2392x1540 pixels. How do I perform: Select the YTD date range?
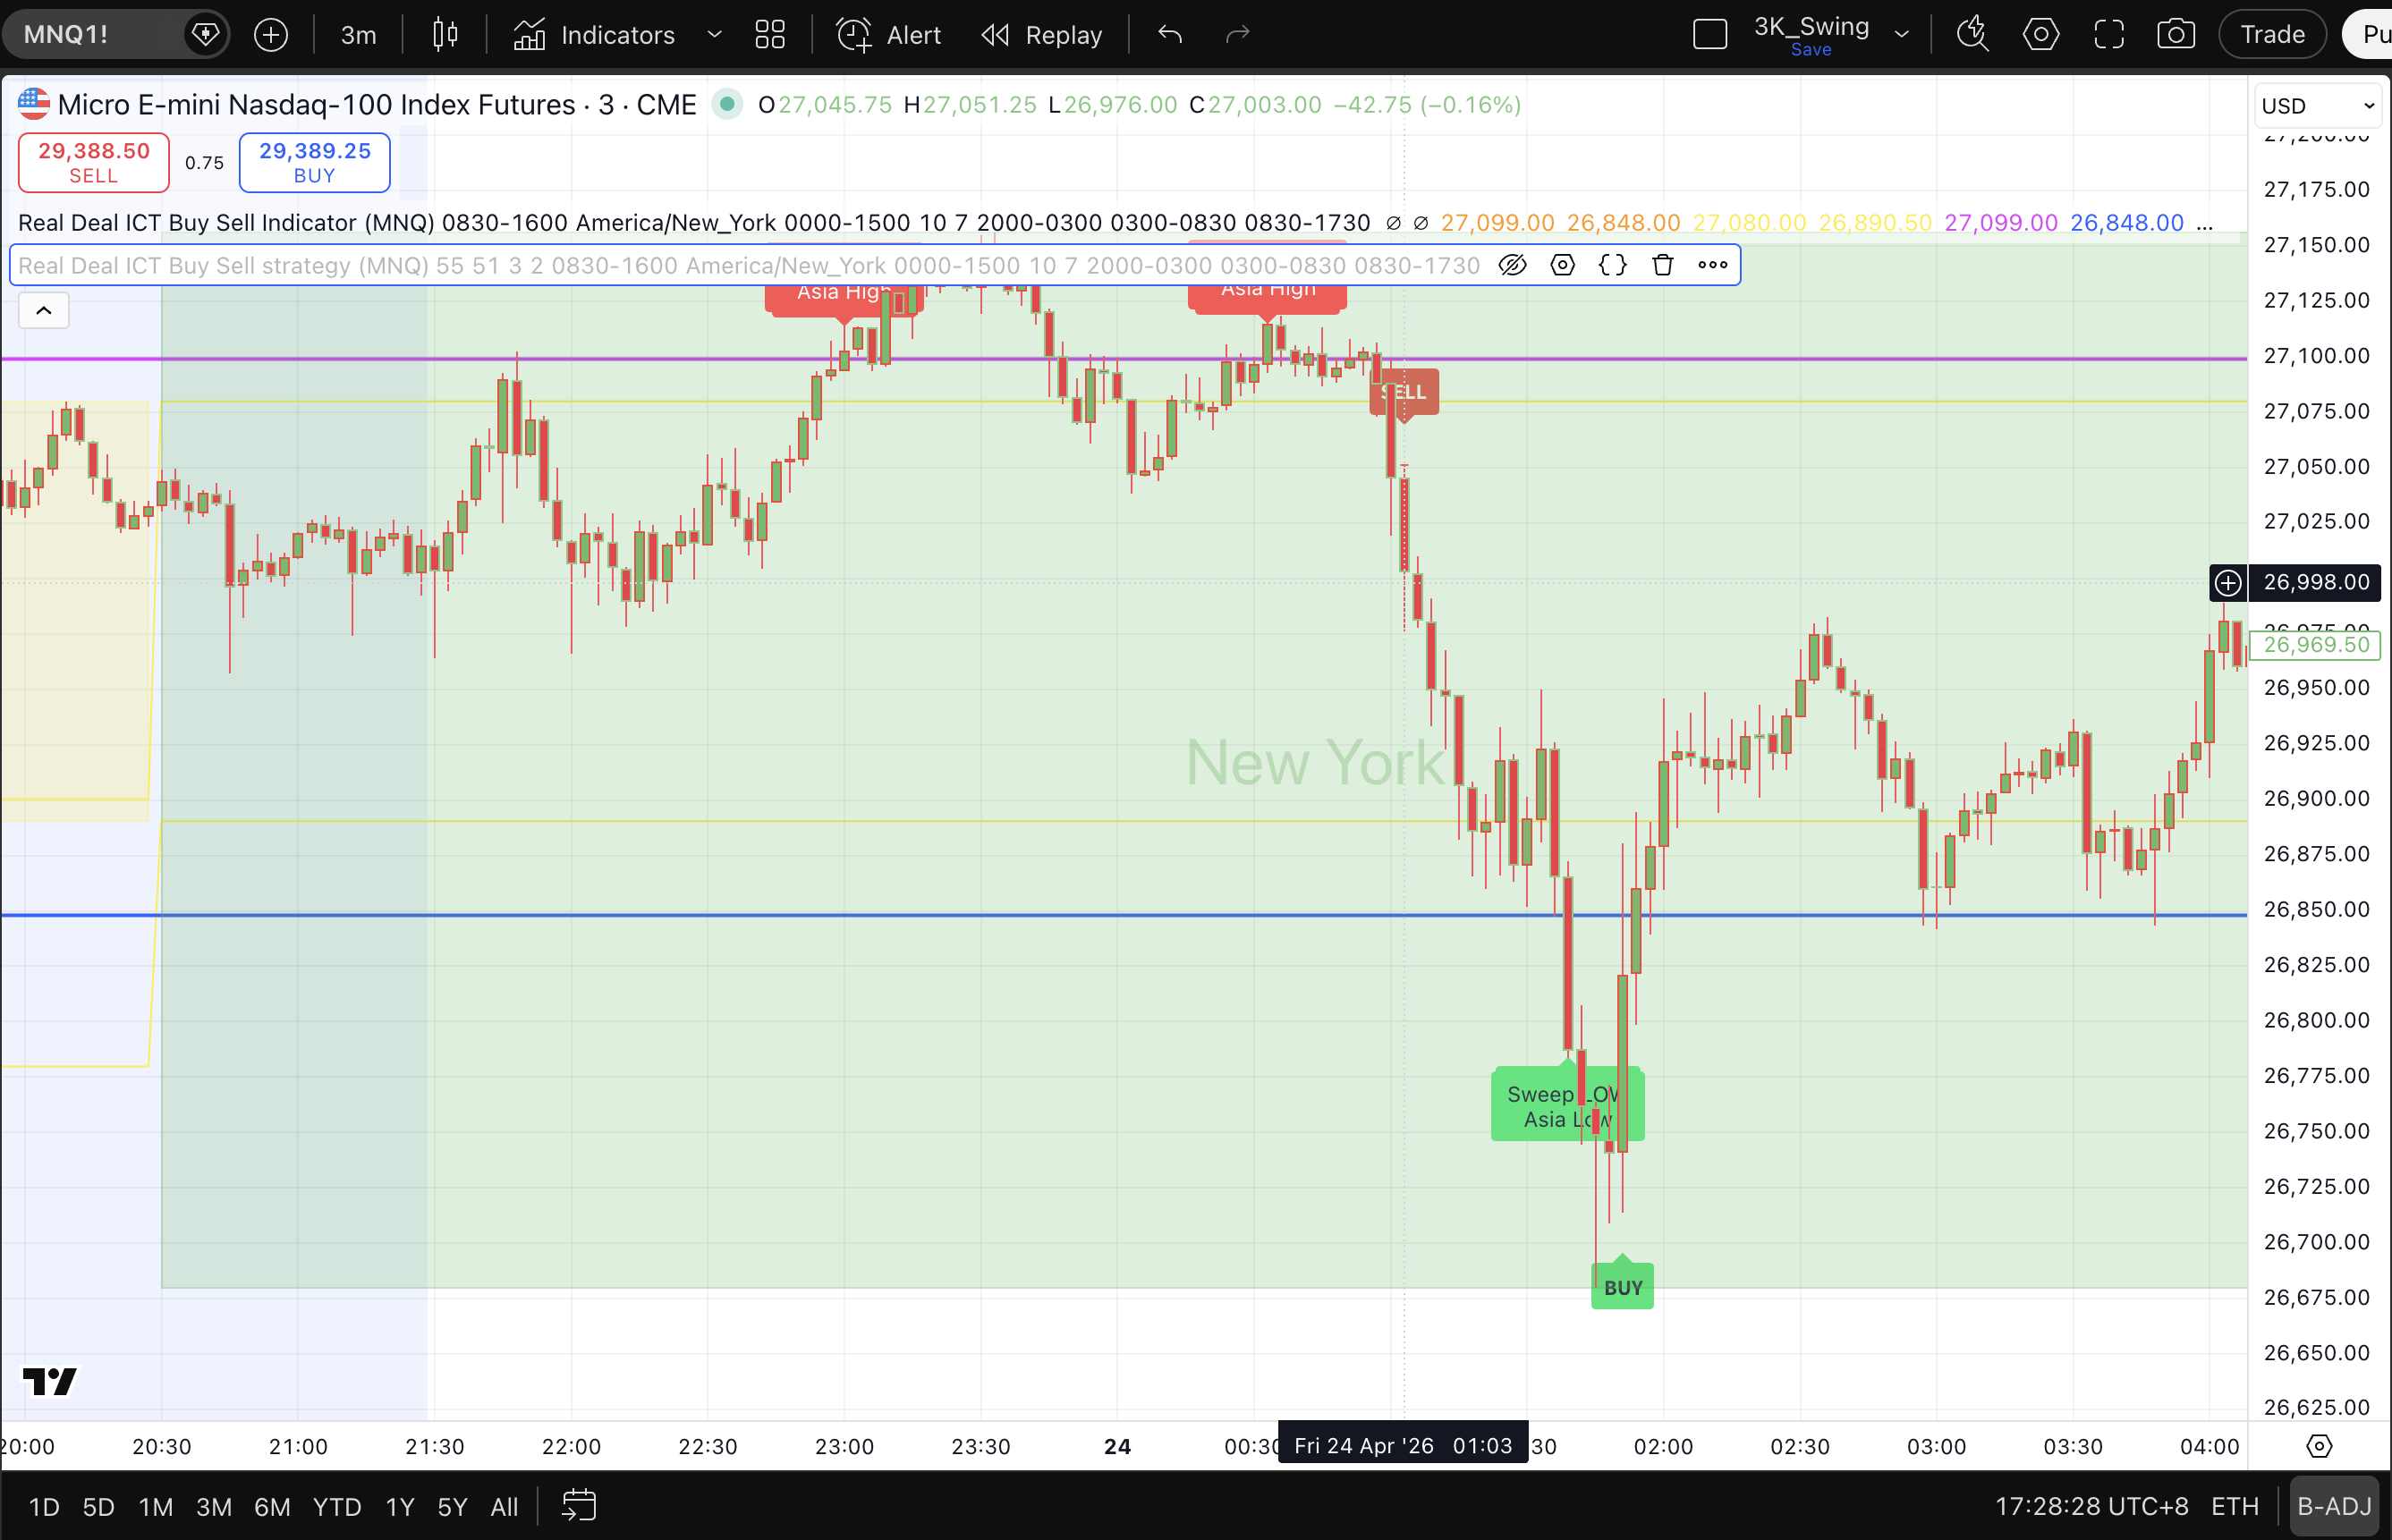tap(337, 1506)
